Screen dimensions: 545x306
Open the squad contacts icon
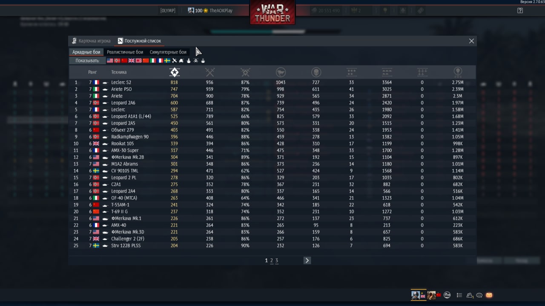pos(470,295)
